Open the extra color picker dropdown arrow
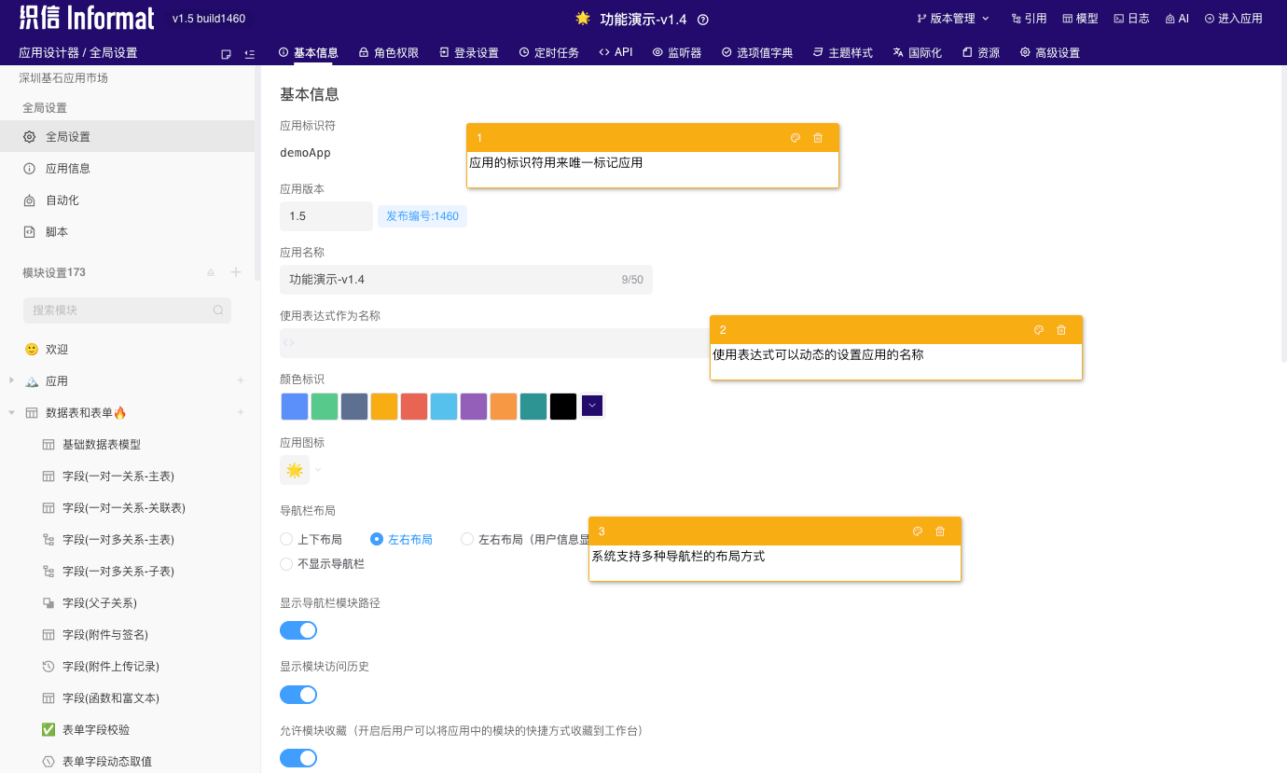Viewport: 1287px width, 773px height. pos(591,406)
